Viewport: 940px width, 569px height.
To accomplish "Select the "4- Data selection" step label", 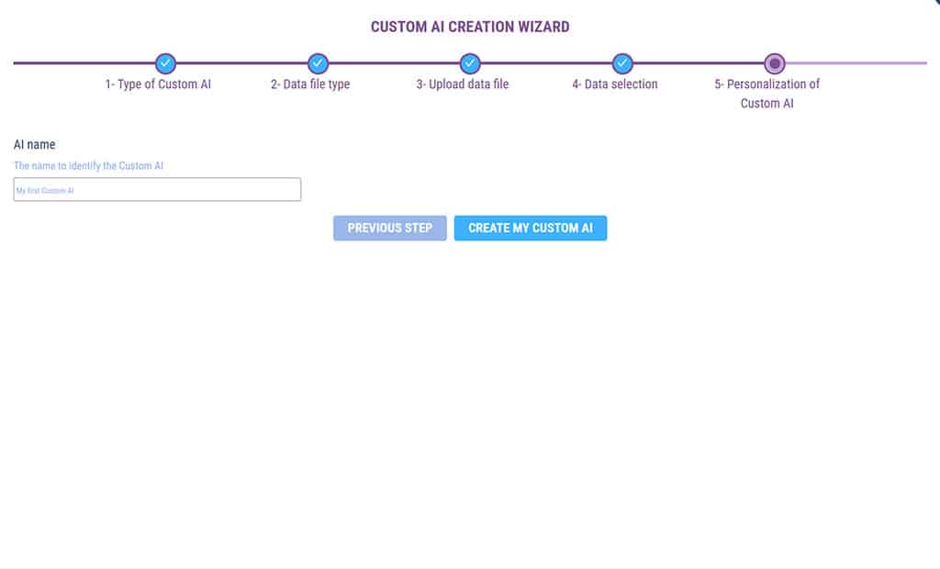I will (x=615, y=84).
